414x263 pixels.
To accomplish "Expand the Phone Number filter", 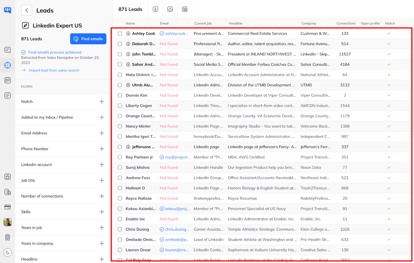I will pos(102,149).
